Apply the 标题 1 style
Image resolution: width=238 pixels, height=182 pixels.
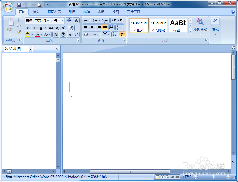(178, 25)
